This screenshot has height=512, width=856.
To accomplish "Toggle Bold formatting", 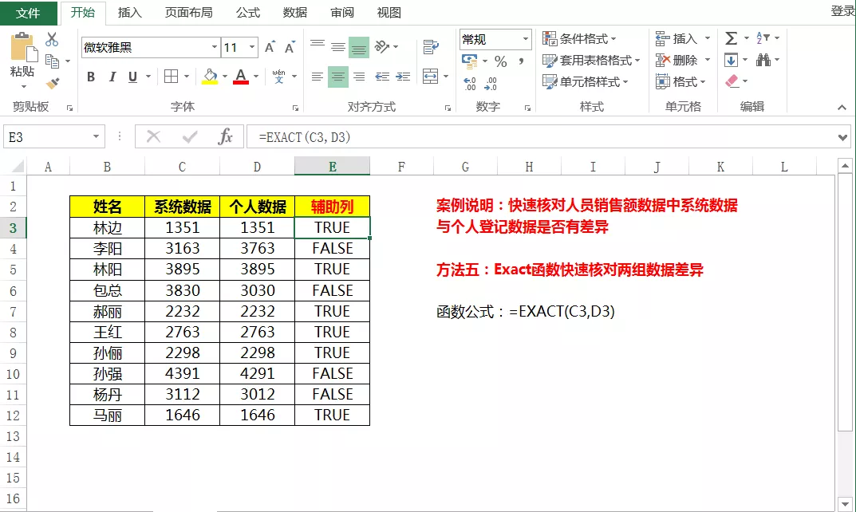I will [91, 77].
